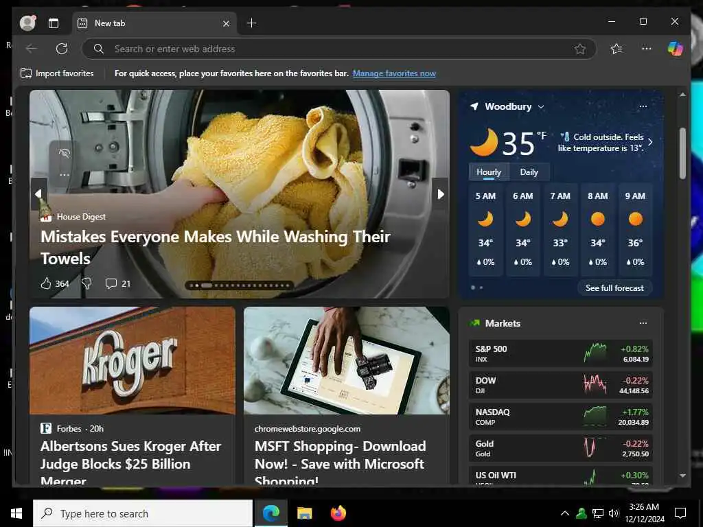The width and height of the screenshot is (703, 527).
Task: Open towel story more options dots
Action: point(64,174)
